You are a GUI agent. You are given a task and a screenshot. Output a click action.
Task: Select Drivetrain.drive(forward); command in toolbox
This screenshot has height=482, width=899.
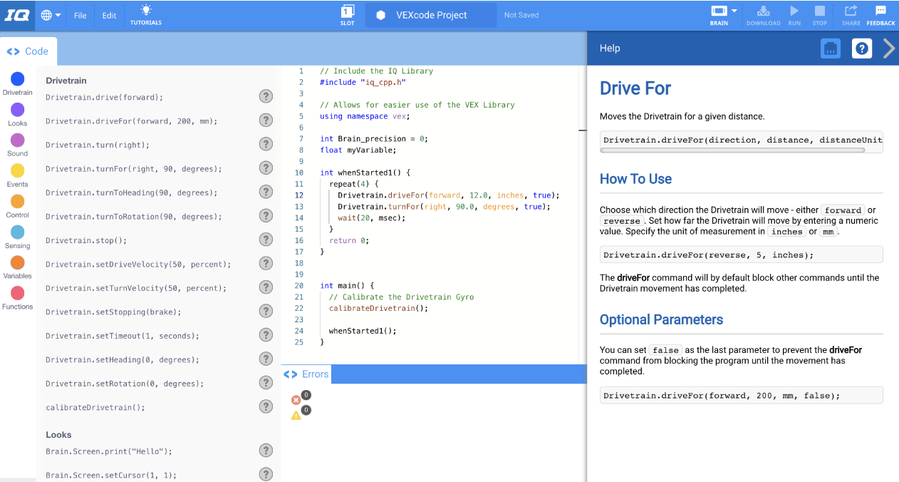tap(105, 97)
